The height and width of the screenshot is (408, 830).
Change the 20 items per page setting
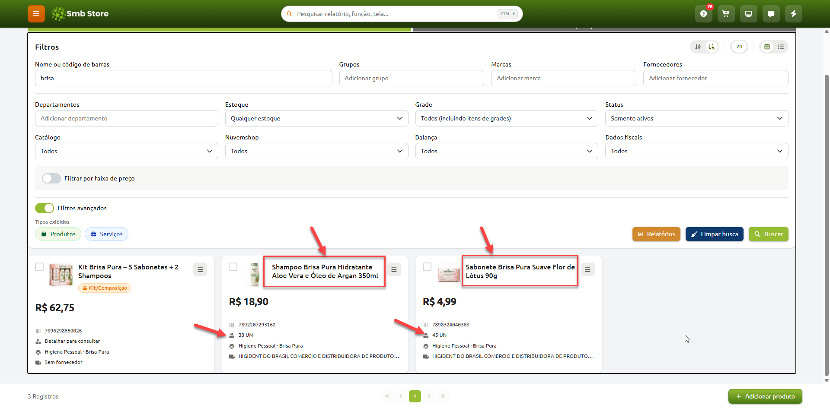739,47
